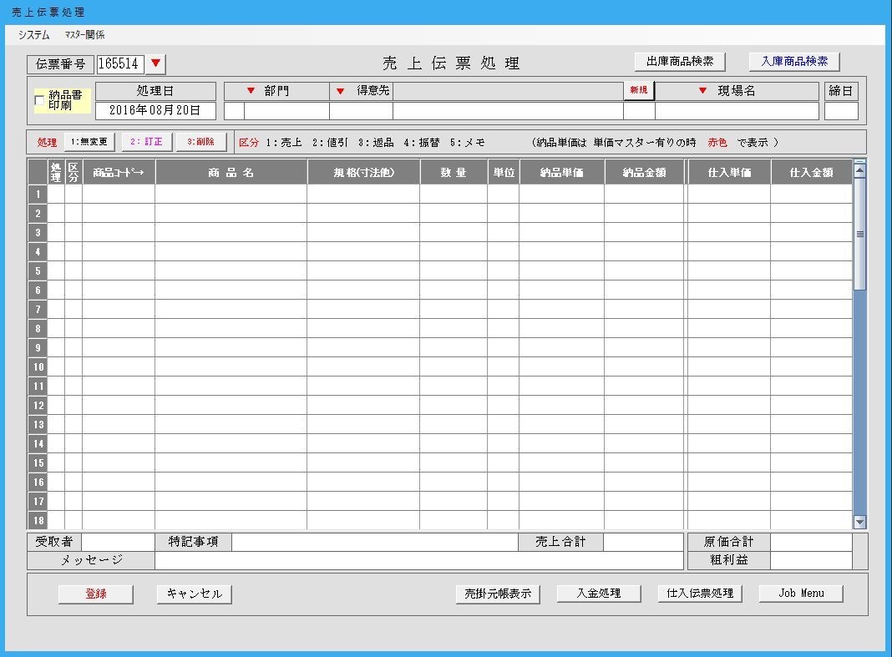
Task: Select row header 1 in the grid
Action: (38, 195)
